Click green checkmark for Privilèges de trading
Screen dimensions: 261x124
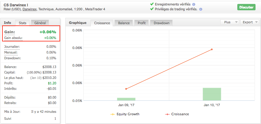click(x=152, y=9)
